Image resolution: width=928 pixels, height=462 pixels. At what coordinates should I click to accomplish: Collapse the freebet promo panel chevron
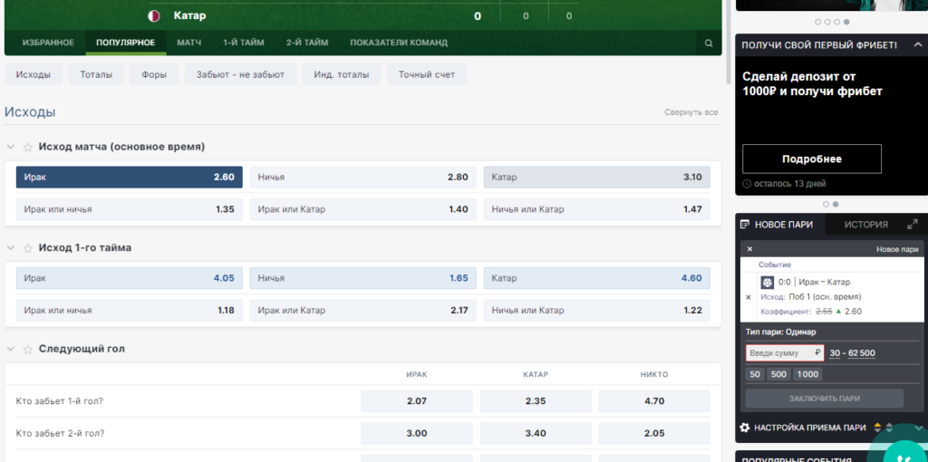point(918,45)
